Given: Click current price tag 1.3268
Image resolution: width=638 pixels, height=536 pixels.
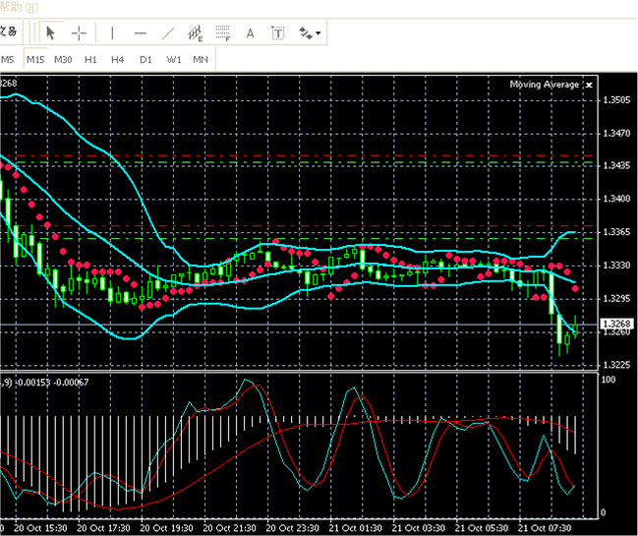Looking at the screenshot, I should (616, 324).
